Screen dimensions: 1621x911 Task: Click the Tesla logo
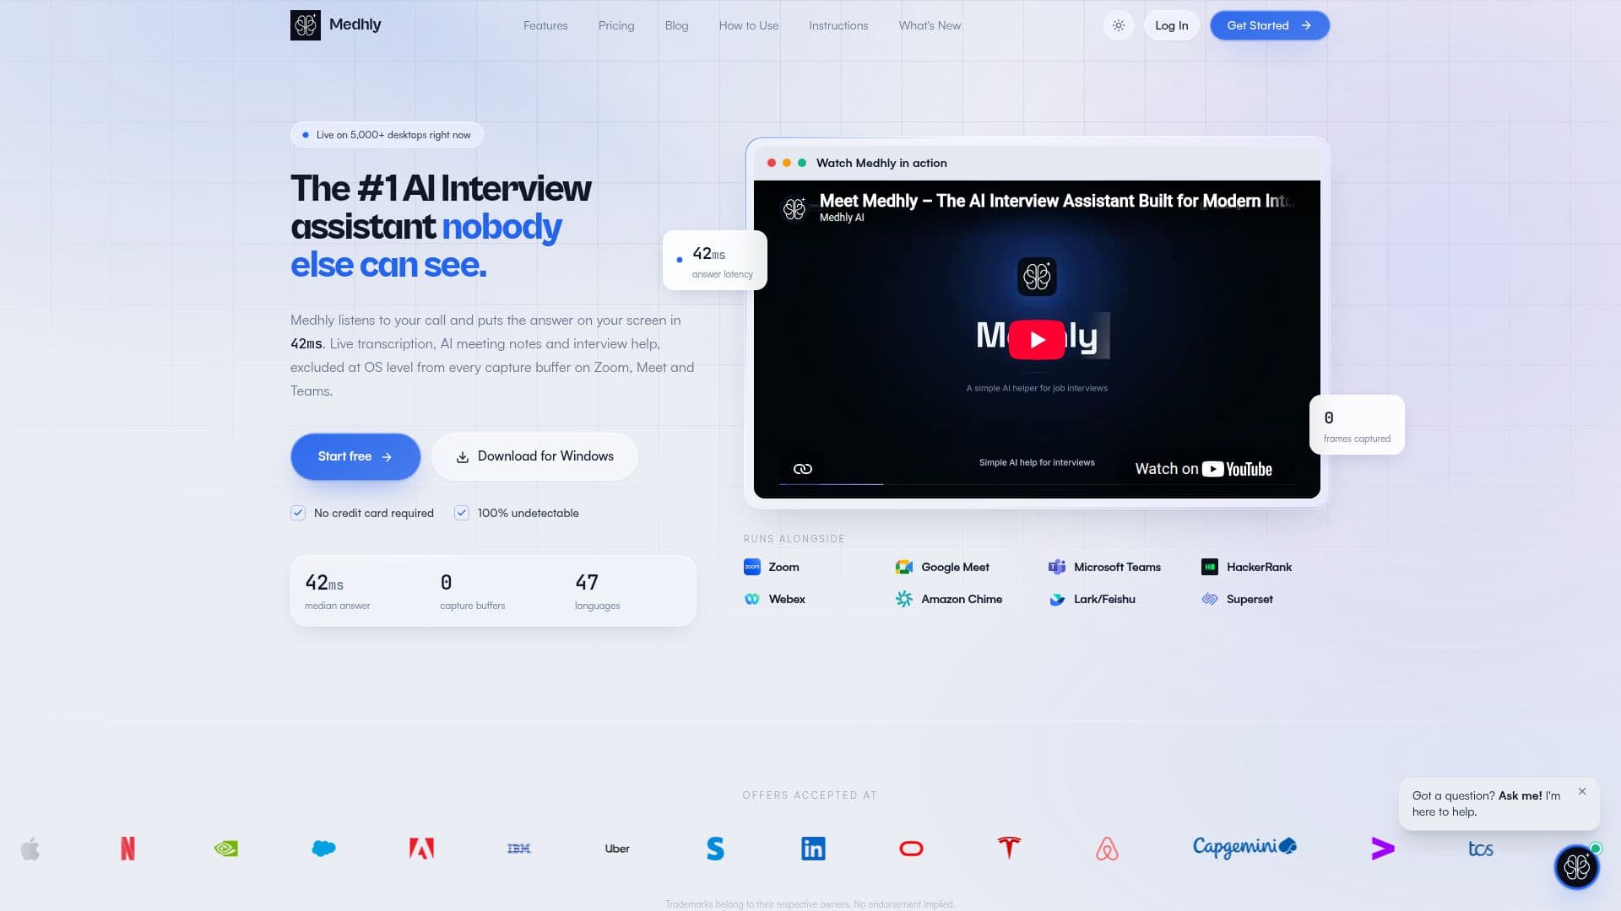(1009, 849)
